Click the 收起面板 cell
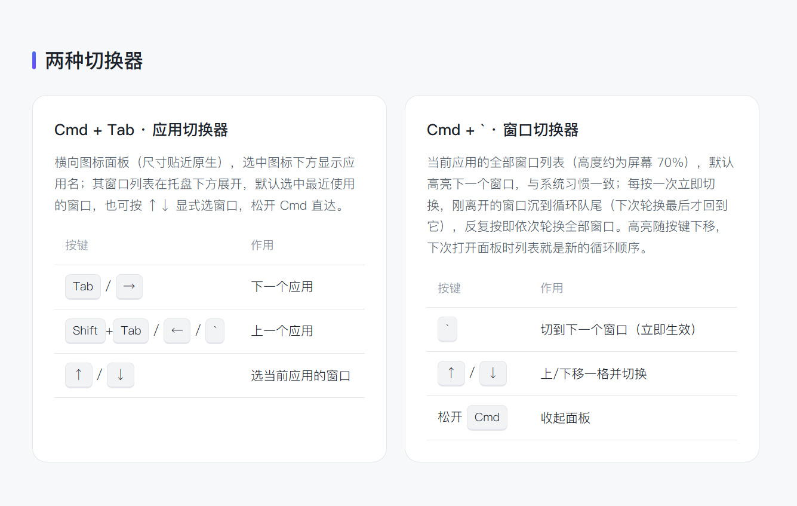Viewport: 797px width, 506px height. (x=565, y=418)
